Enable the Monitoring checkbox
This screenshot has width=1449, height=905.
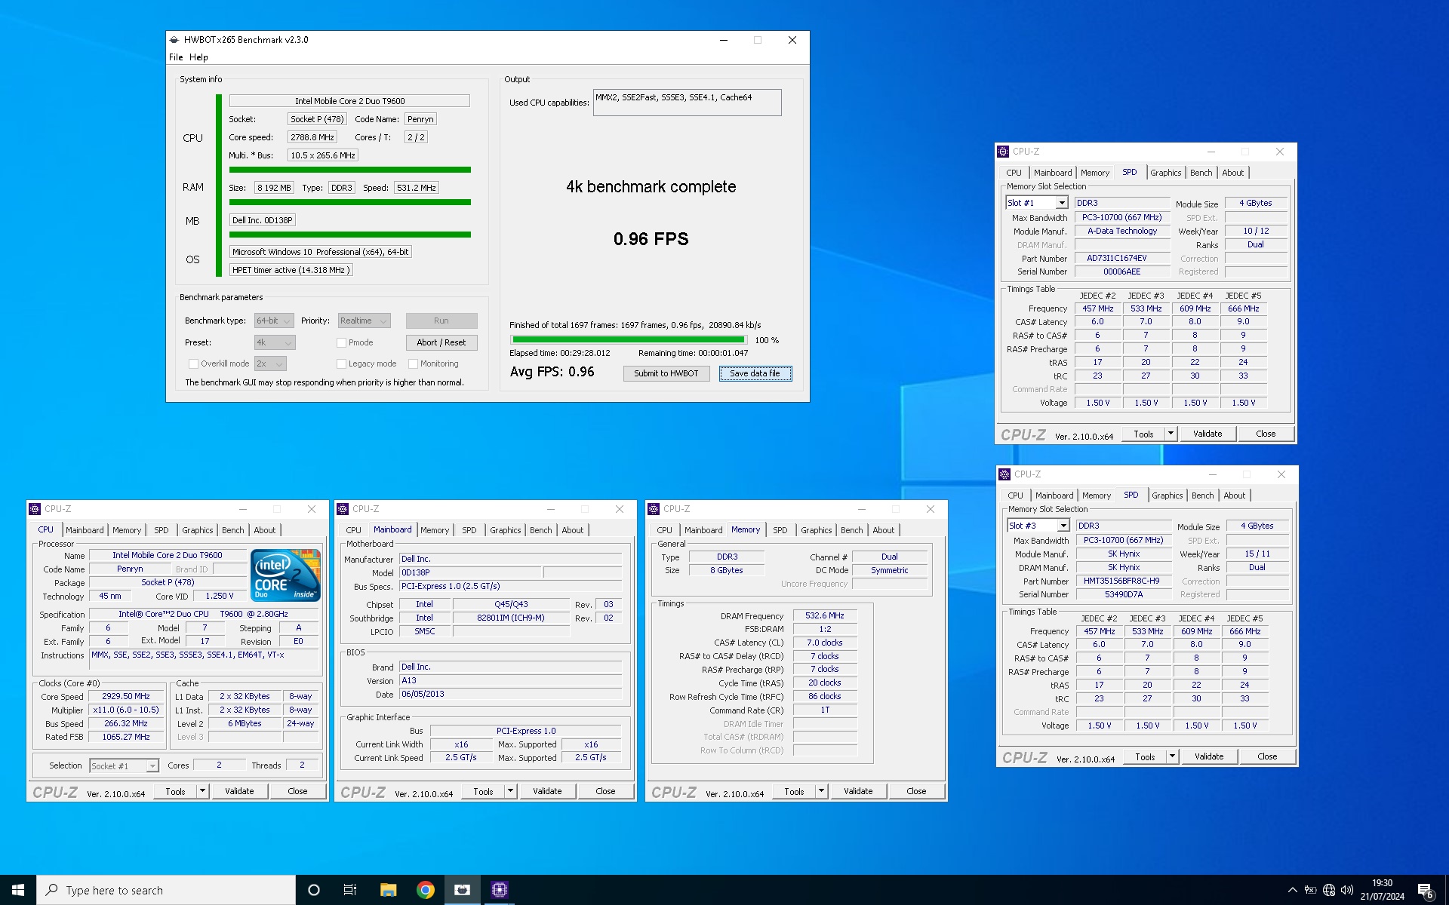click(414, 364)
